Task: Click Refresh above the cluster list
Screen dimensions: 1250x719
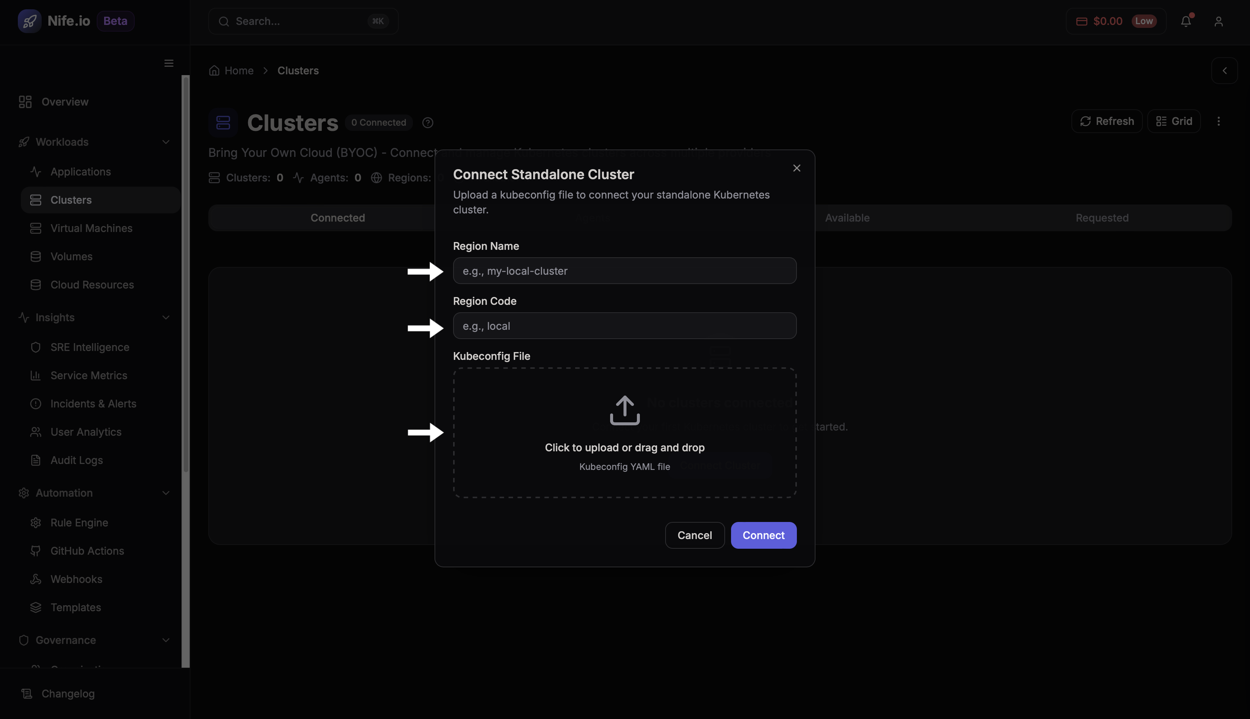Action: coord(1107,121)
